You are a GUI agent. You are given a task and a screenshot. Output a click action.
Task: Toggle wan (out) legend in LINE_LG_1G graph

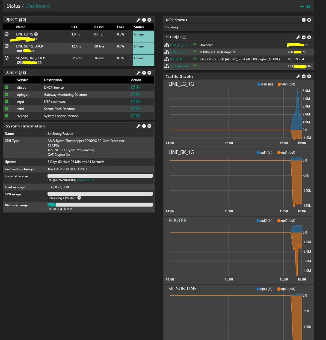pos(286,84)
